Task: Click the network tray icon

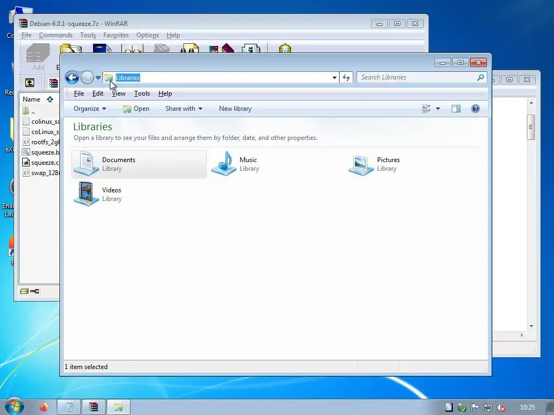Action: 488,407
